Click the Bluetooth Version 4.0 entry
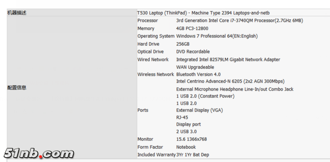 pos(198,74)
